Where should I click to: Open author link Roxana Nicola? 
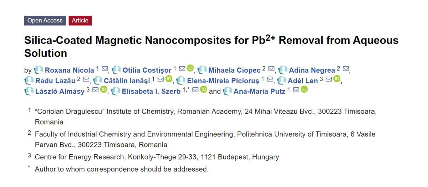(x=69, y=70)
